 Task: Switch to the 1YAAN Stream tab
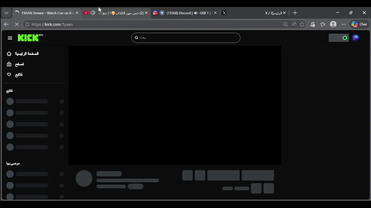pos(46,13)
